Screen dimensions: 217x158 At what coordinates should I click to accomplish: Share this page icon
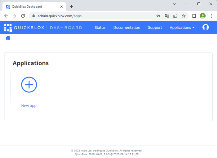[175, 16]
